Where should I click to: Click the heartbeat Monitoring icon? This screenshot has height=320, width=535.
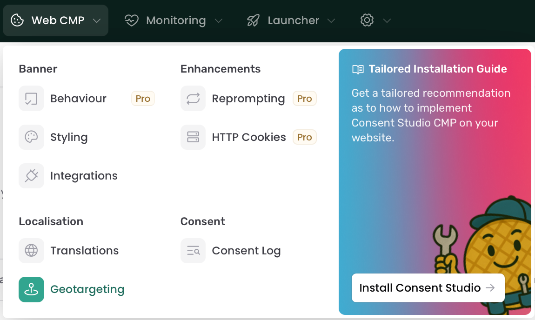[131, 20]
